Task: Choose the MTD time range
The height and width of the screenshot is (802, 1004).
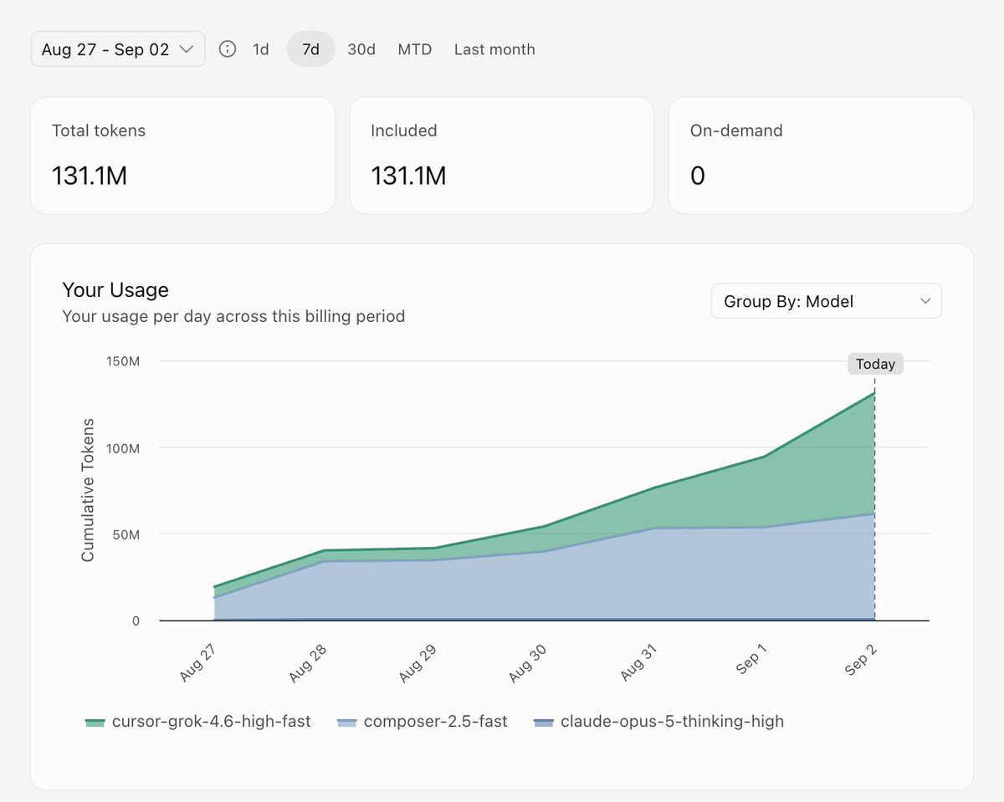Action: pyautogui.click(x=415, y=49)
